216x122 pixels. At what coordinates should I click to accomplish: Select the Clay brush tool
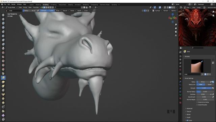[3, 23]
